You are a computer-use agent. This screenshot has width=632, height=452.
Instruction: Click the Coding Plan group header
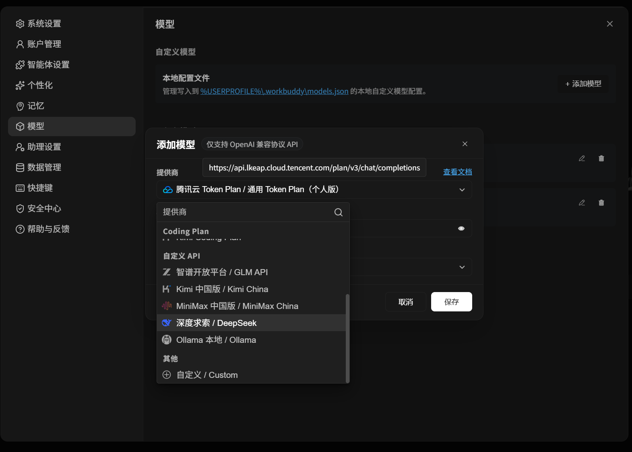coord(186,231)
